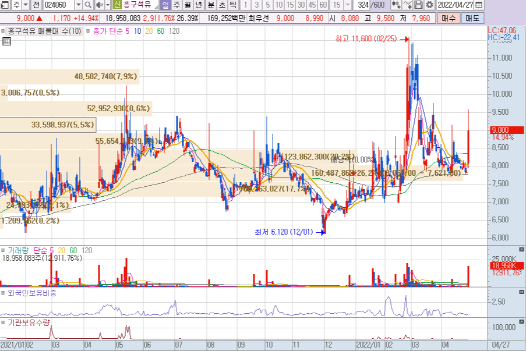The width and height of the screenshot is (526, 351).
Task: Select the 년 yearly chart tab
Action: 199,5
